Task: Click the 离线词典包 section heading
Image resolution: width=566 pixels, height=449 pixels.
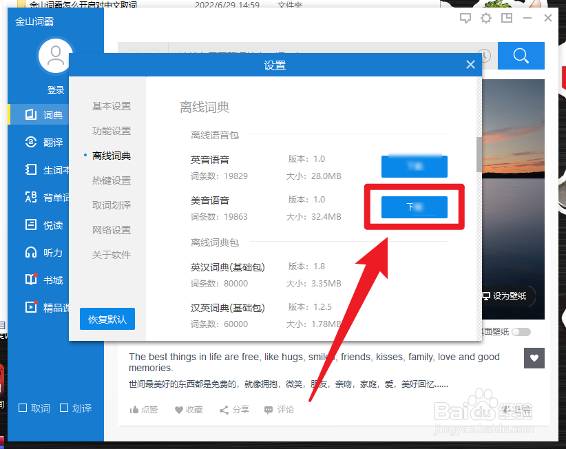Action: [215, 242]
